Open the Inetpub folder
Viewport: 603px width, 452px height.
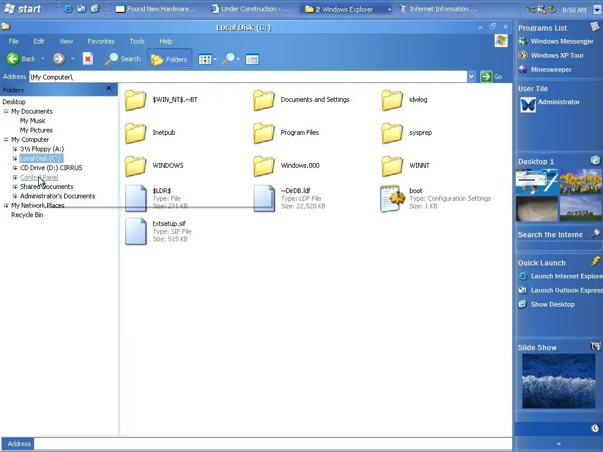pos(150,133)
